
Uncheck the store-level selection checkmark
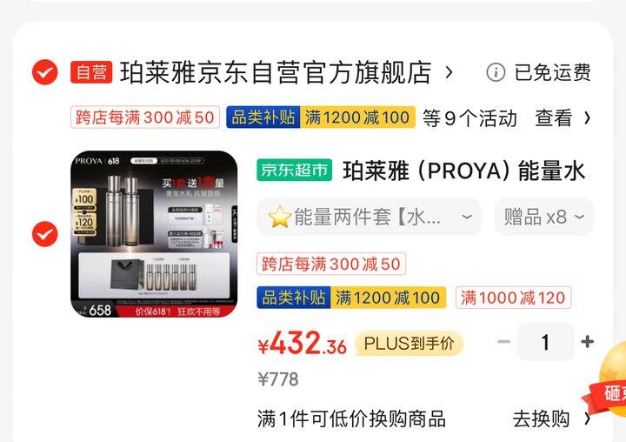(x=44, y=72)
